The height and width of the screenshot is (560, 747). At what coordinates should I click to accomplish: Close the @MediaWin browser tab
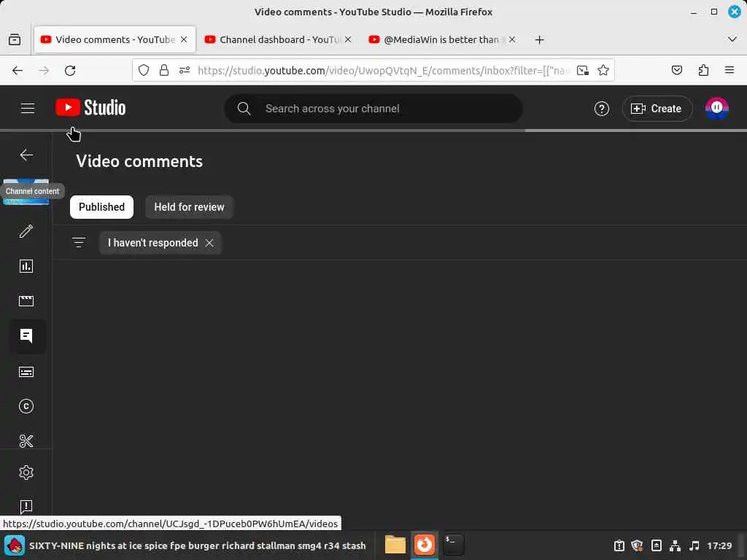pyautogui.click(x=512, y=39)
